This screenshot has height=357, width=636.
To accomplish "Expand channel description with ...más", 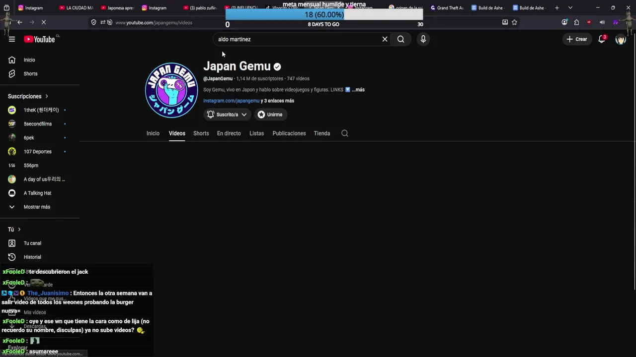I will tap(358, 90).
